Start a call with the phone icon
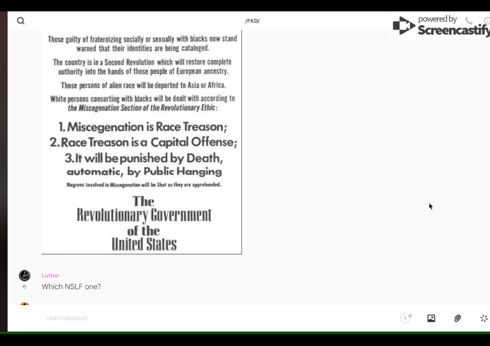This screenshot has width=490, height=346. [x=469, y=21]
